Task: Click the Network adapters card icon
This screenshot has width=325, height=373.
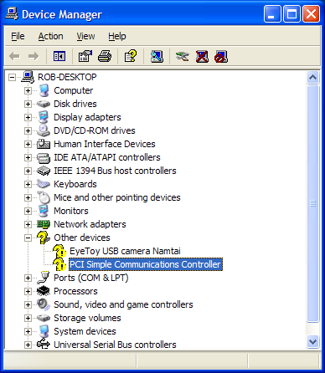Action: click(x=44, y=224)
